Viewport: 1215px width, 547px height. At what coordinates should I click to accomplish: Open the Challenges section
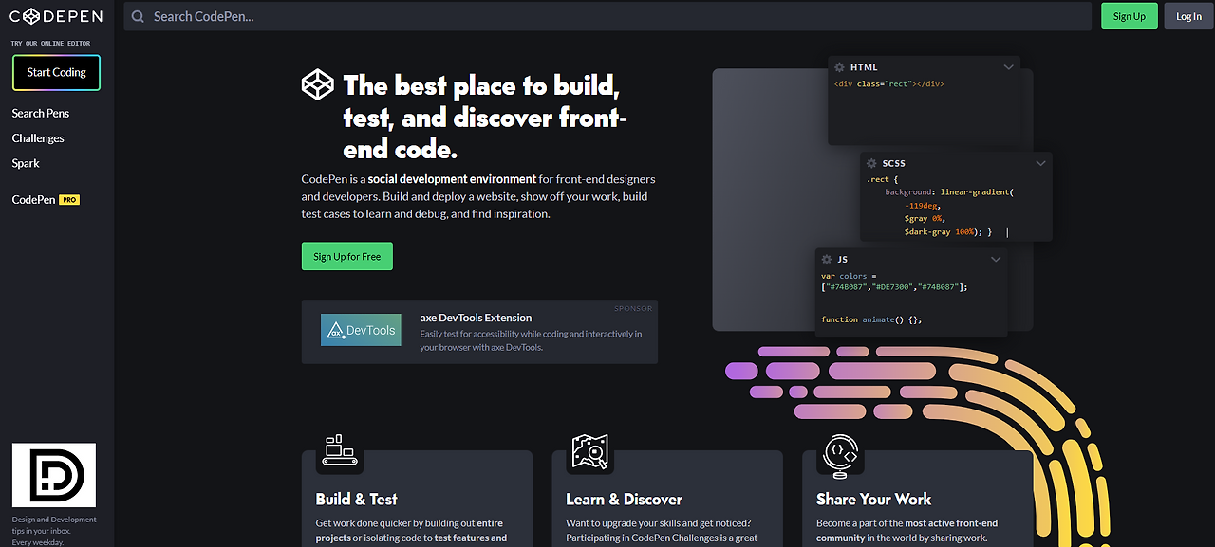[37, 137]
